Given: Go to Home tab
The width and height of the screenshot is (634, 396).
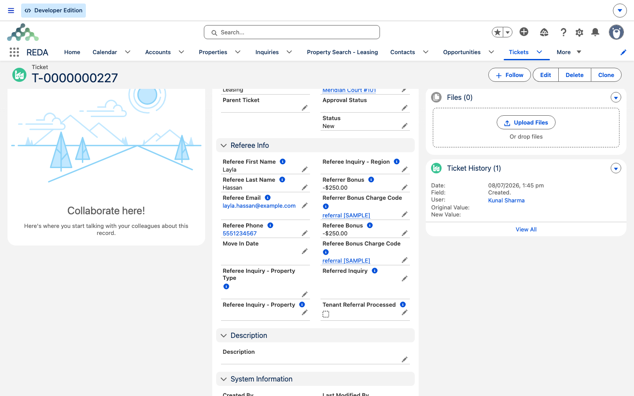Looking at the screenshot, I should (72, 52).
